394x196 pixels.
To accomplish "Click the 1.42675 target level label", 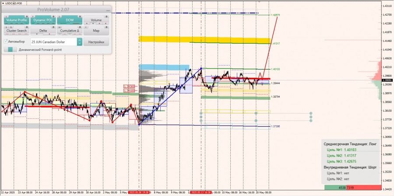I will (276, 15).
